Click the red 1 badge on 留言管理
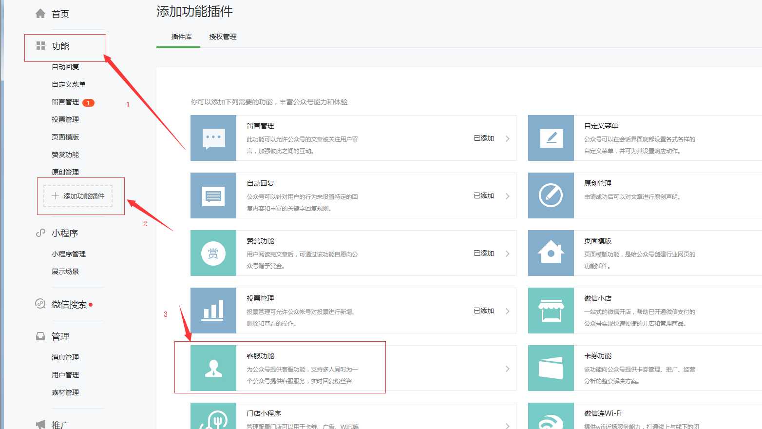 pos(88,103)
